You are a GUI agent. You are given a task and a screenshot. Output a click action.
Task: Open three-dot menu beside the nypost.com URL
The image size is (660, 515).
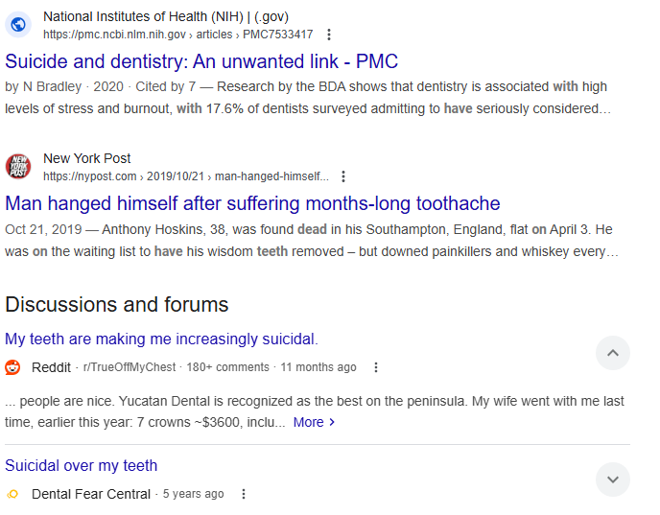click(x=343, y=176)
